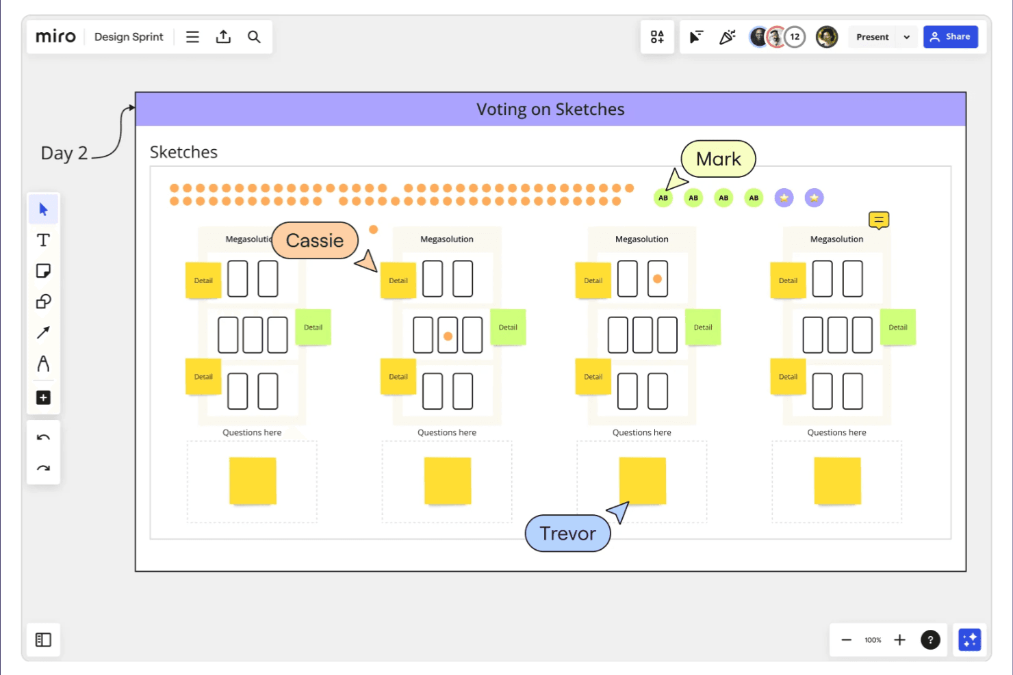The image size is (1013, 675).
Task: Open the main hamburger menu
Action: pos(192,37)
